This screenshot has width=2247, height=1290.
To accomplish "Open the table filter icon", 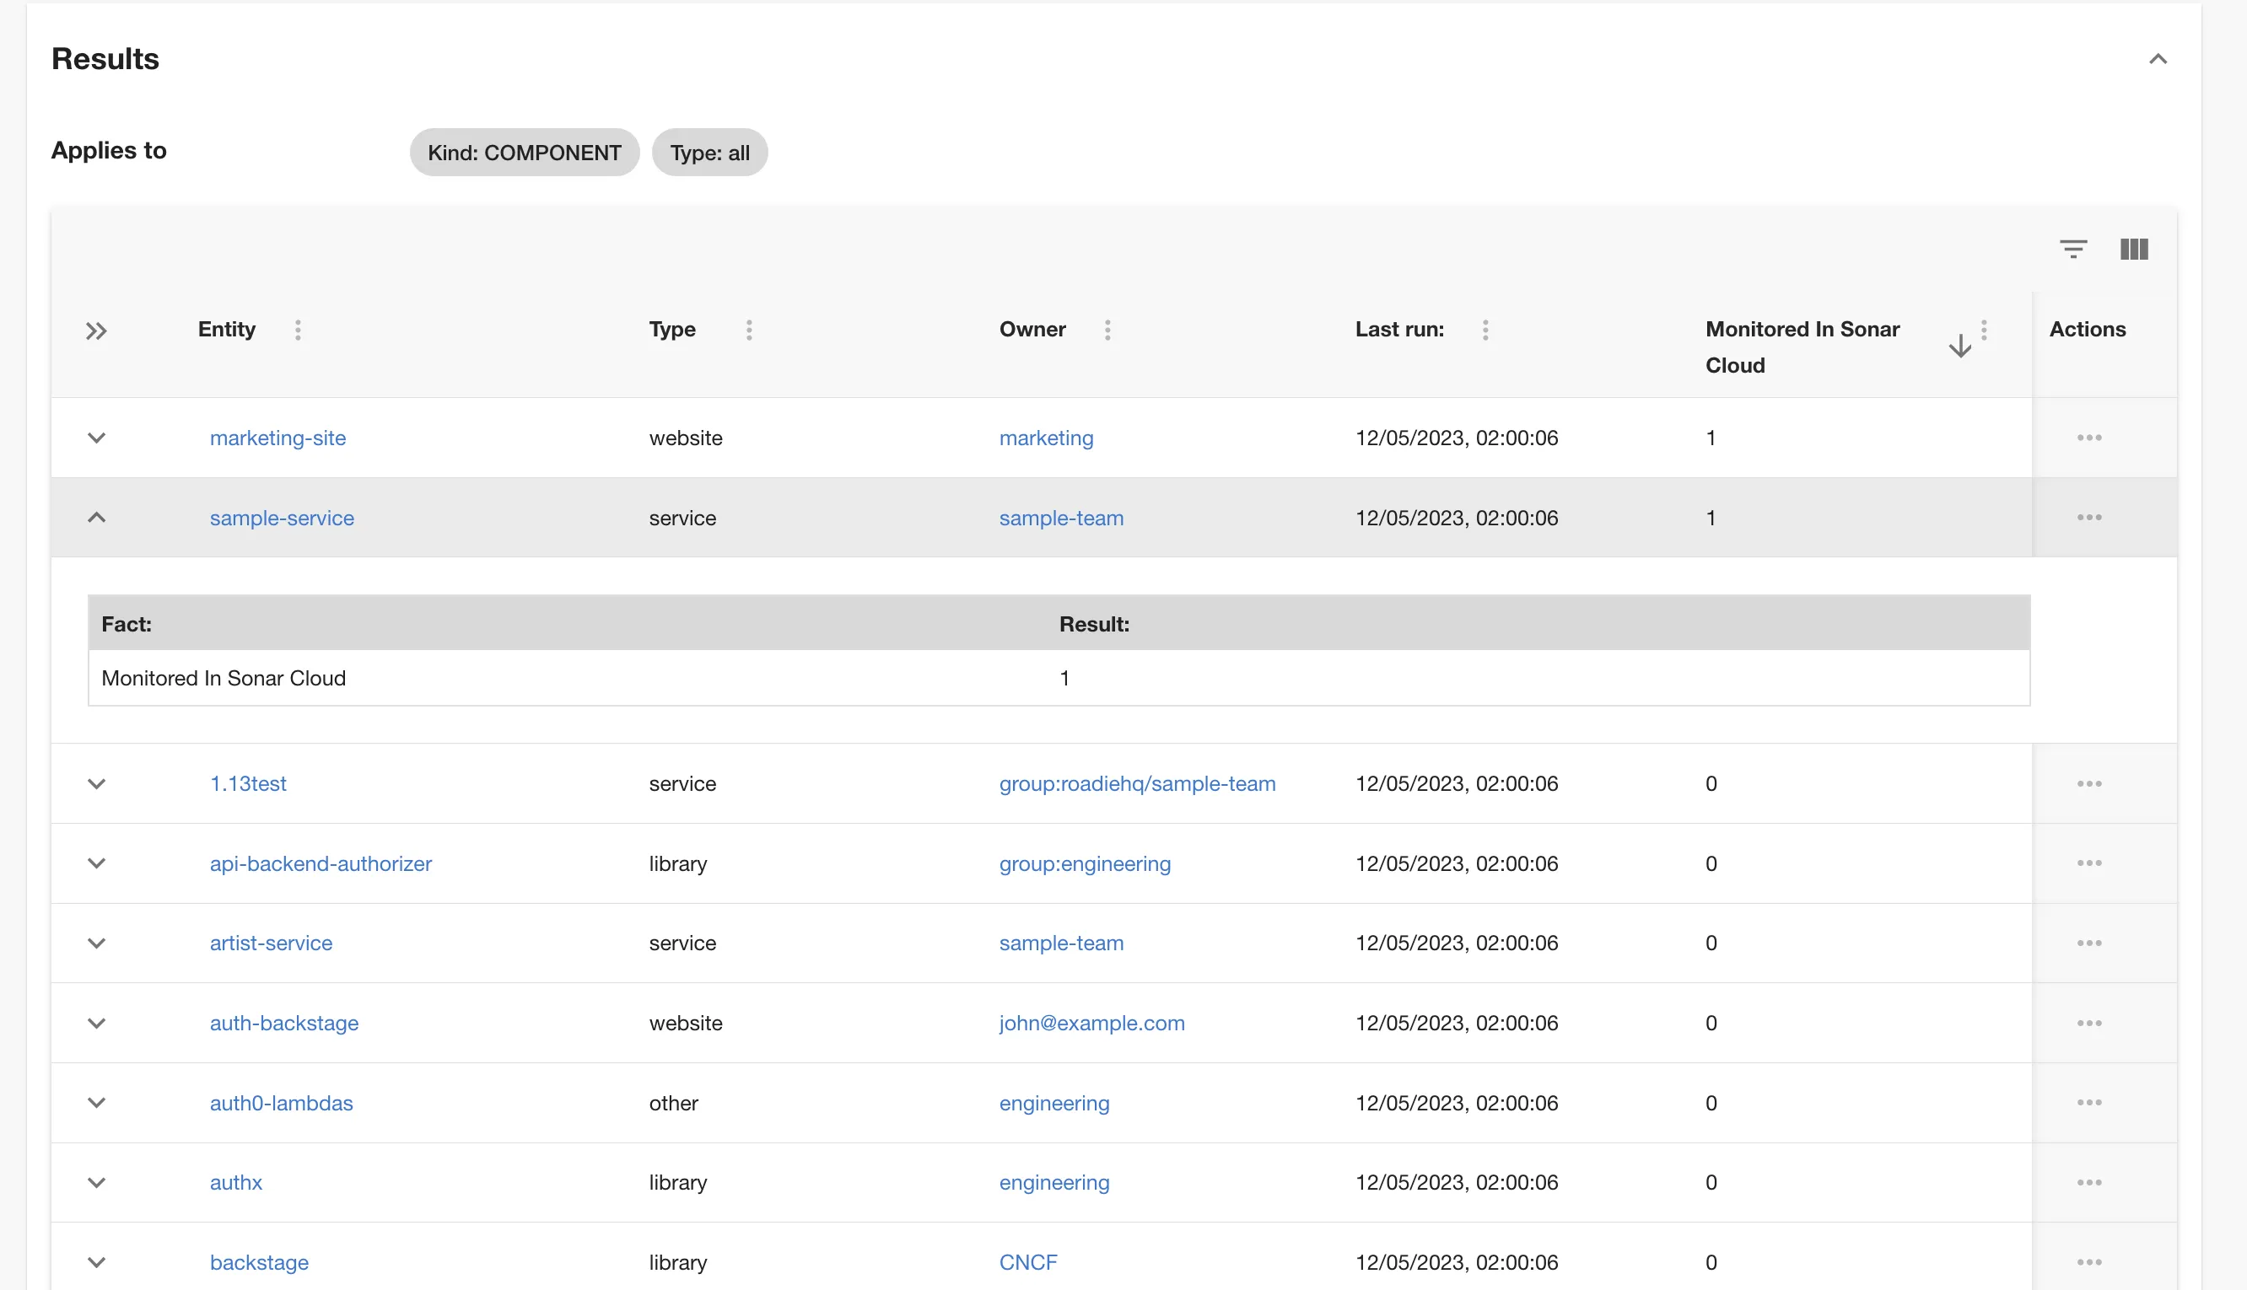I will pos(2072,249).
